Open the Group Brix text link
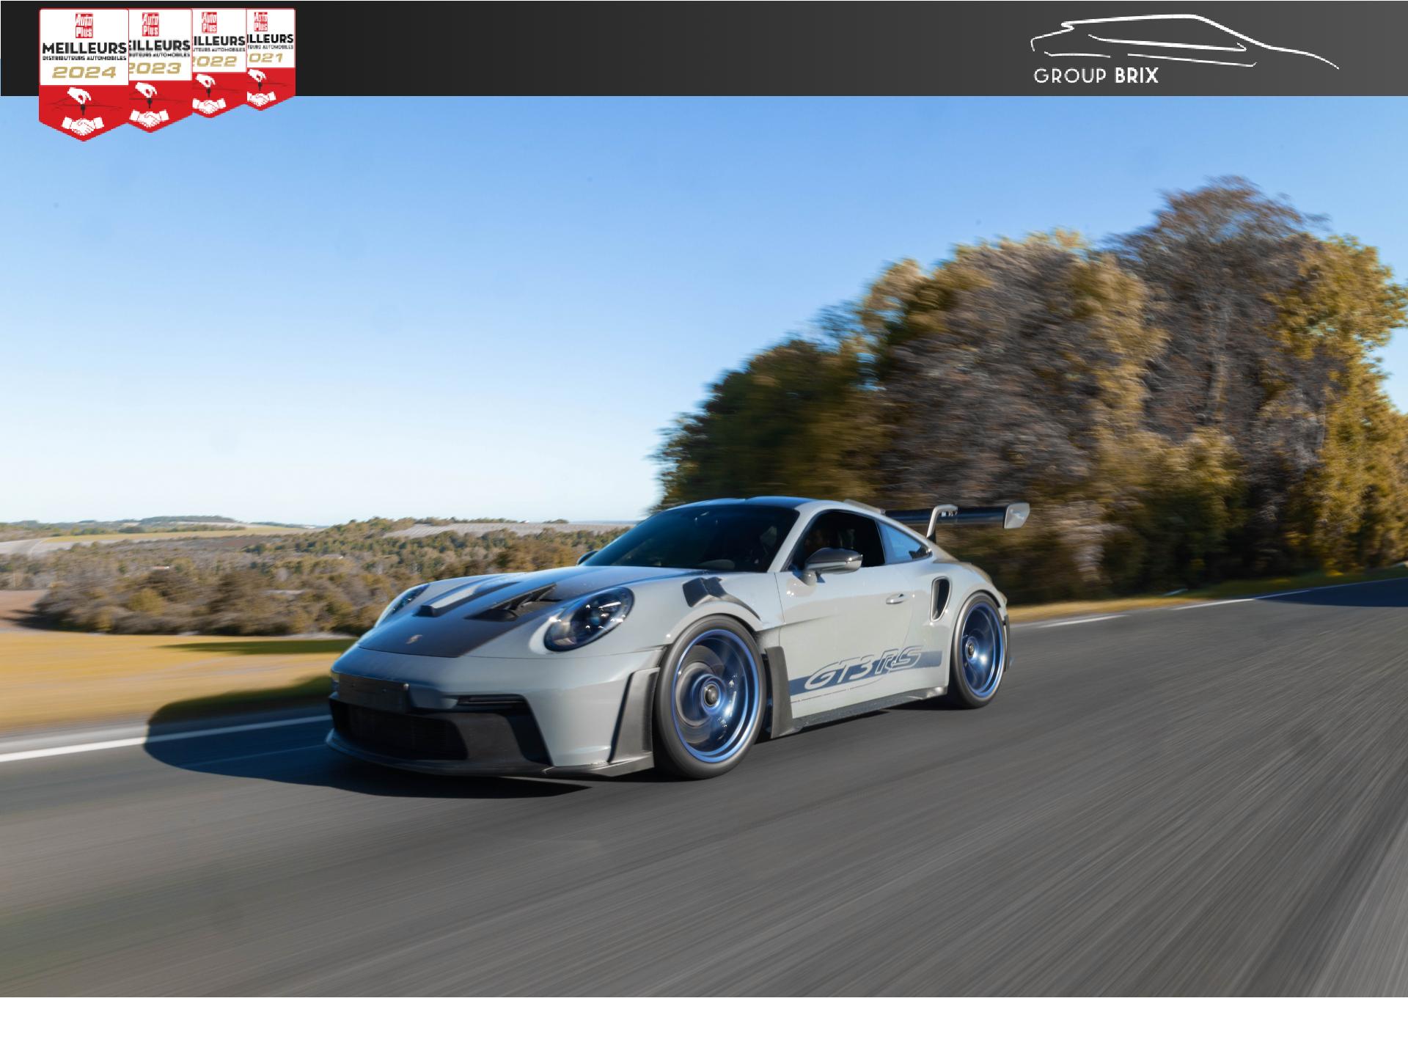 tap(1096, 76)
